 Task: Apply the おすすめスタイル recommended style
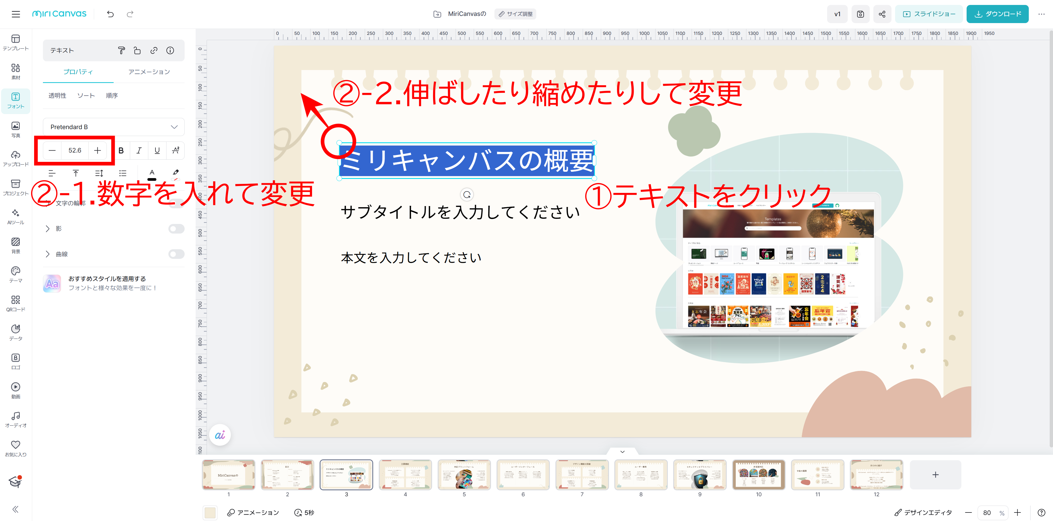point(114,283)
